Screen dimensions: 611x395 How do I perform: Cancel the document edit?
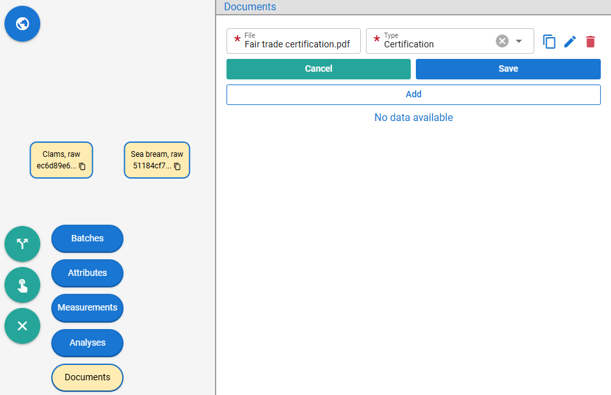click(x=319, y=69)
